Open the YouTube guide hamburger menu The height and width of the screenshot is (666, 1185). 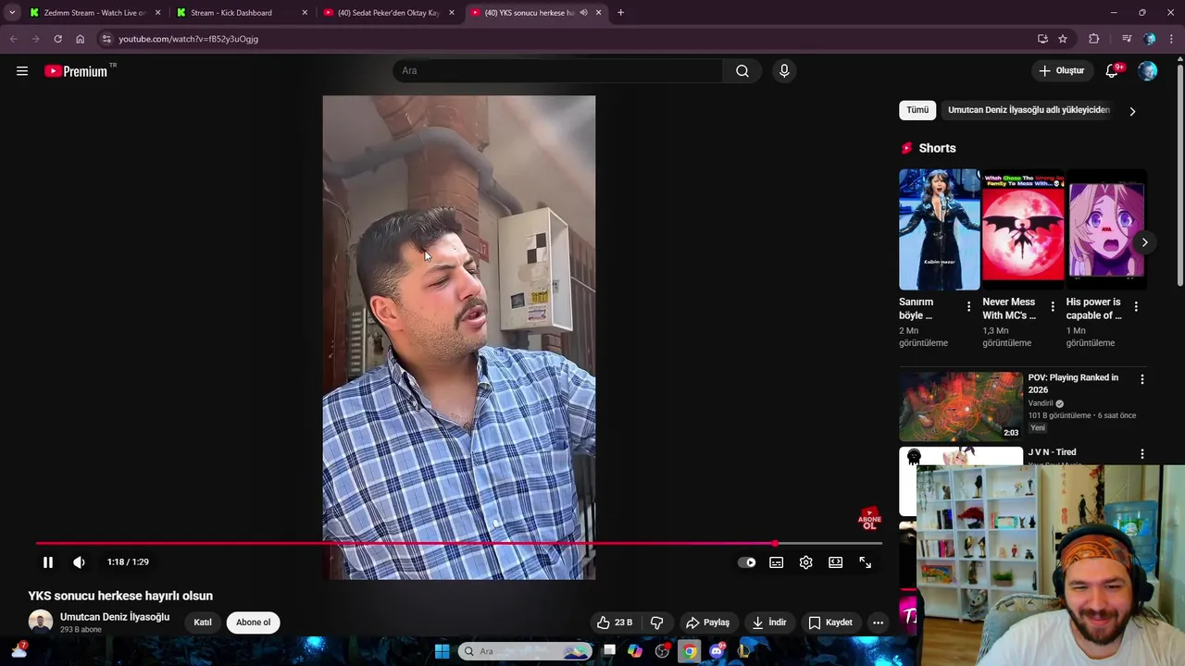(22, 71)
